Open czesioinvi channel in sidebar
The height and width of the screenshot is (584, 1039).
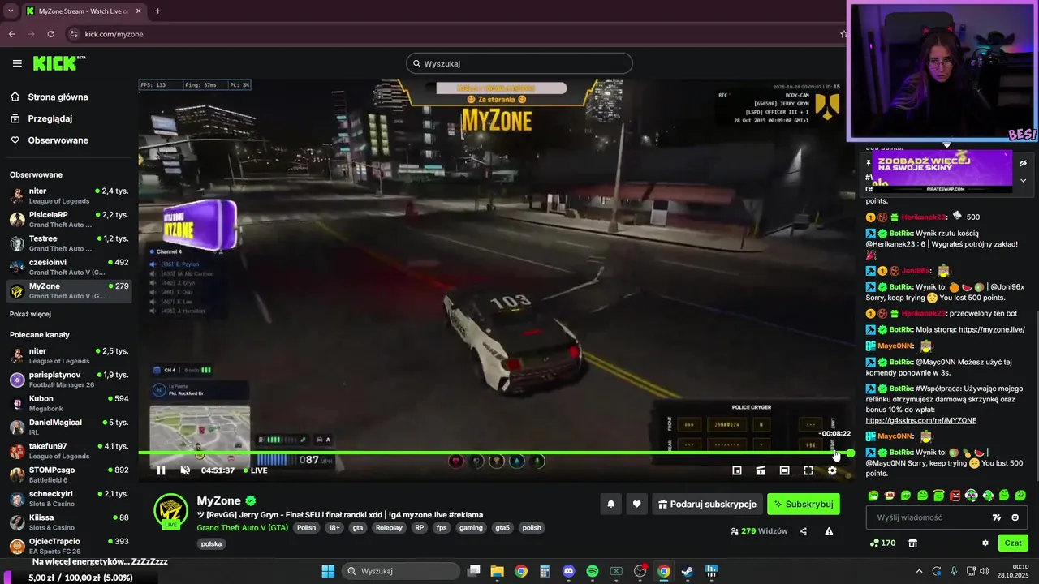click(x=69, y=267)
